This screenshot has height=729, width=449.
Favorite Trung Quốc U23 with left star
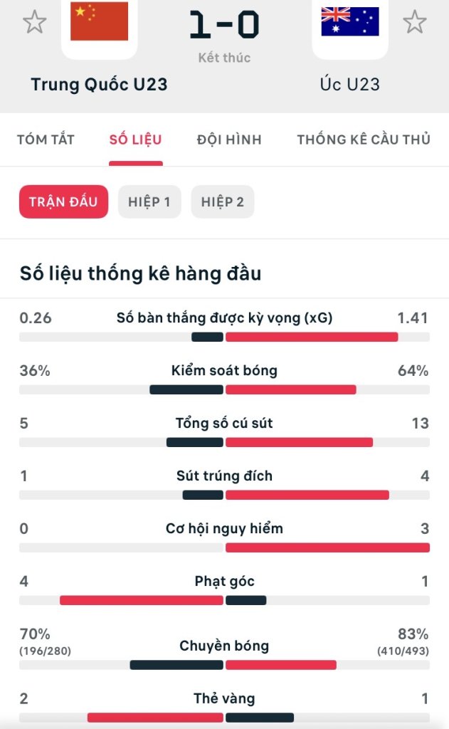click(34, 22)
